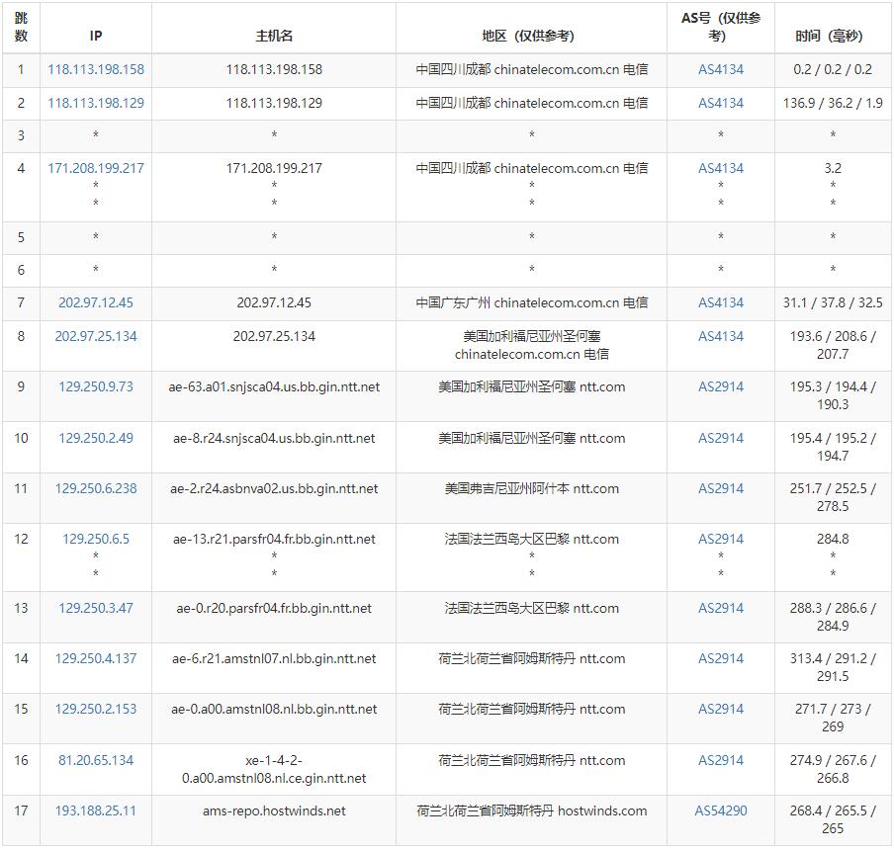Click AS2914 link in hop 10 row

point(721,438)
